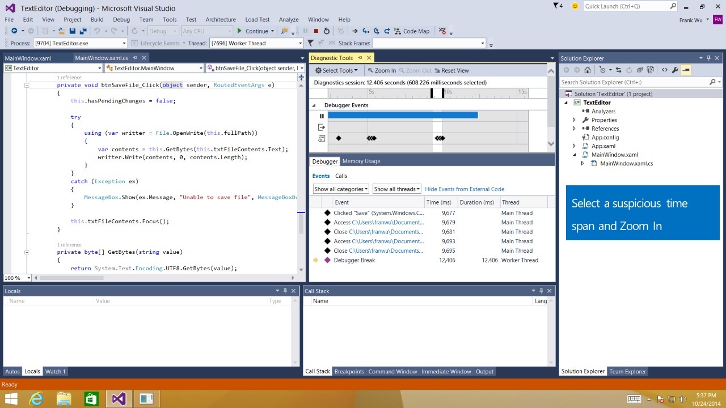Open the Immediate Window tab
726x408 pixels.
(446, 372)
